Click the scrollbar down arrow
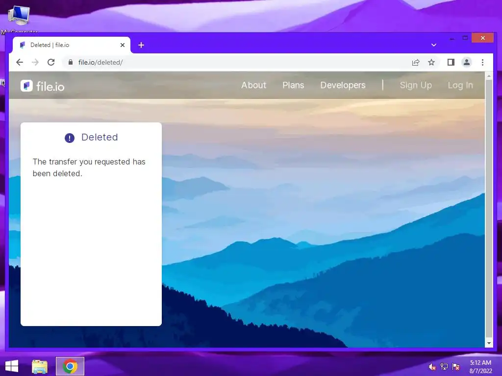 click(x=489, y=343)
